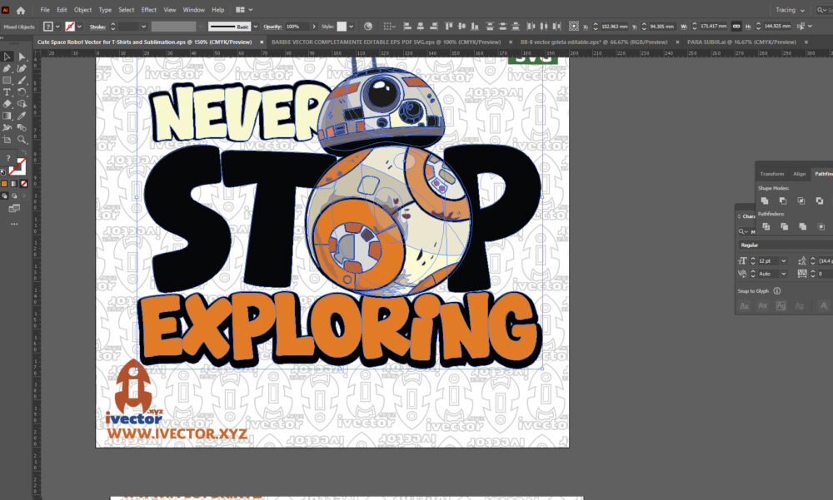
Task: Reset to default fill and stroke
Action: (x=3, y=172)
